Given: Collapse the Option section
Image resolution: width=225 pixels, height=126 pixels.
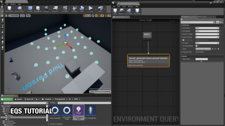Looking at the screenshot, I should coord(181,56).
